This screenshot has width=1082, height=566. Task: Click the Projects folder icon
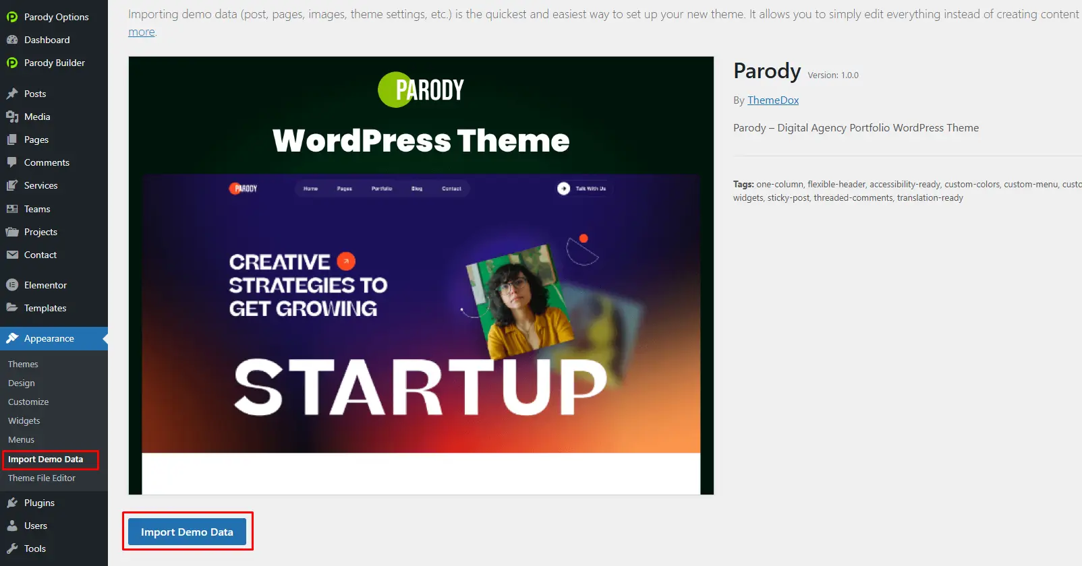(x=12, y=232)
